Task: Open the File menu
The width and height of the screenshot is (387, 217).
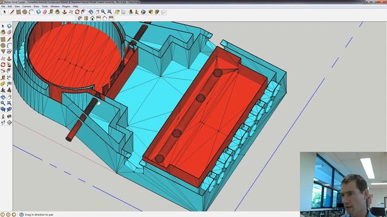Action: click(3, 7)
